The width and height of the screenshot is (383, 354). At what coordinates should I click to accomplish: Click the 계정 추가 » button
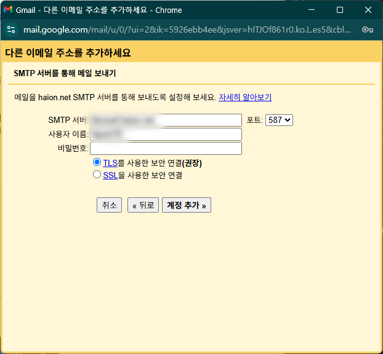(187, 205)
